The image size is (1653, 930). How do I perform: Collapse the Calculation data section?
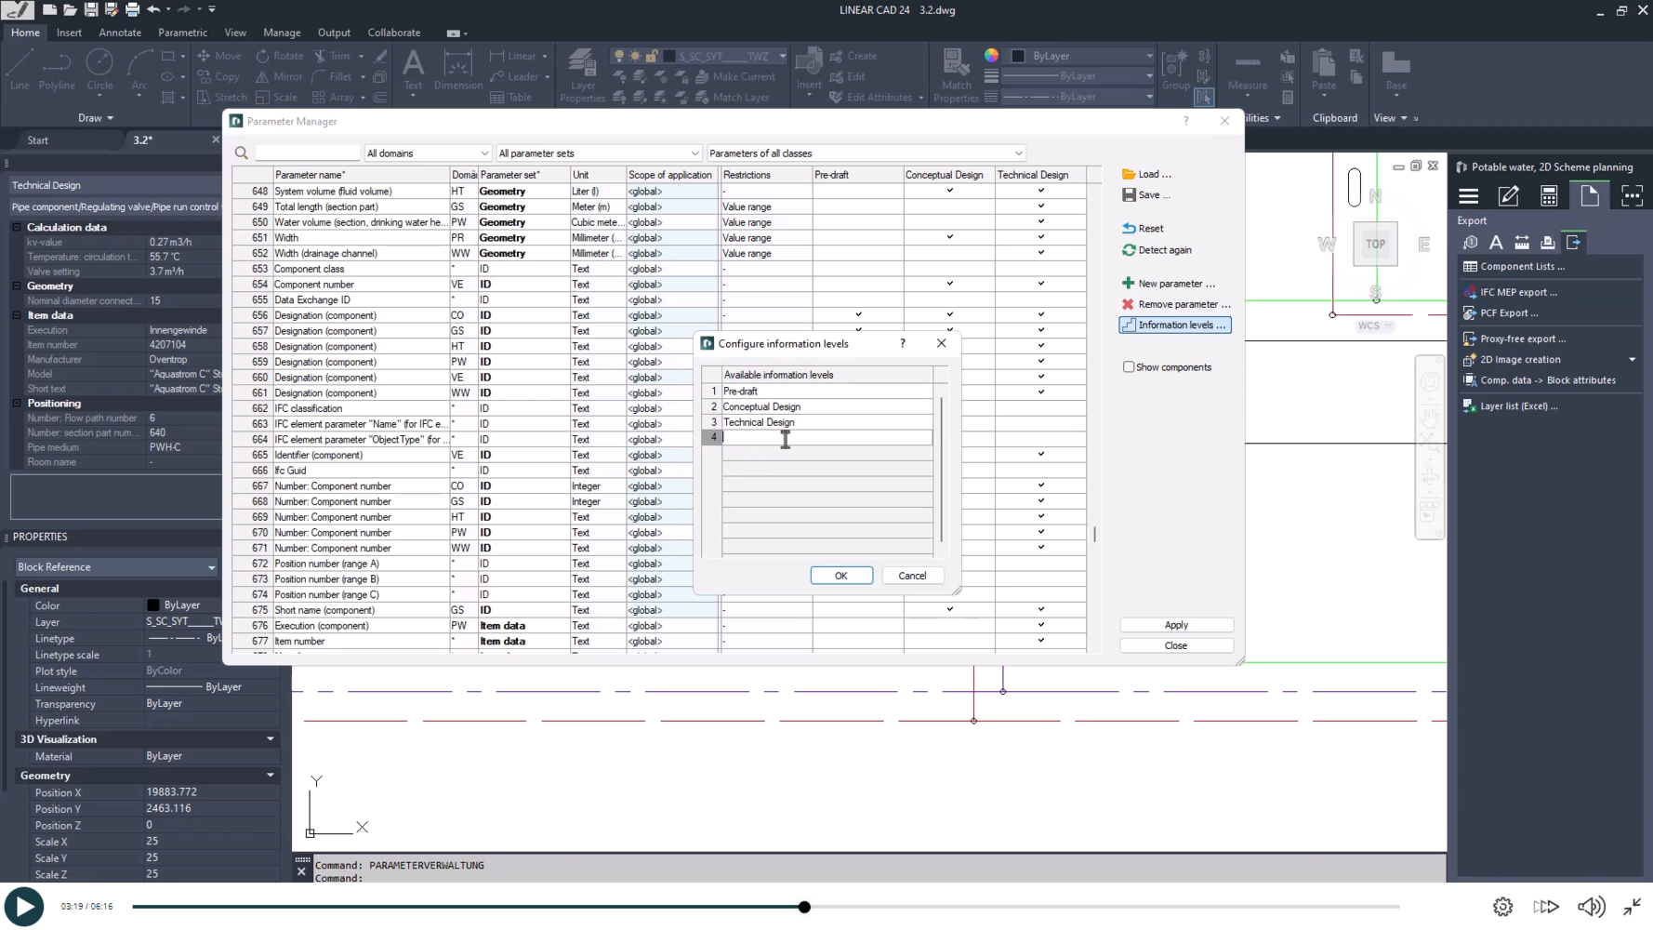click(17, 227)
